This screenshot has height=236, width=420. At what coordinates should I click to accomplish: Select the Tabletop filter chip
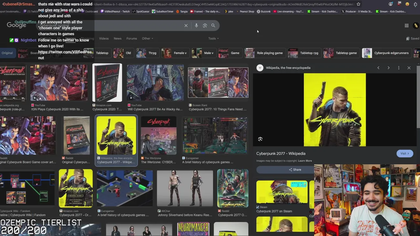[97, 53]
